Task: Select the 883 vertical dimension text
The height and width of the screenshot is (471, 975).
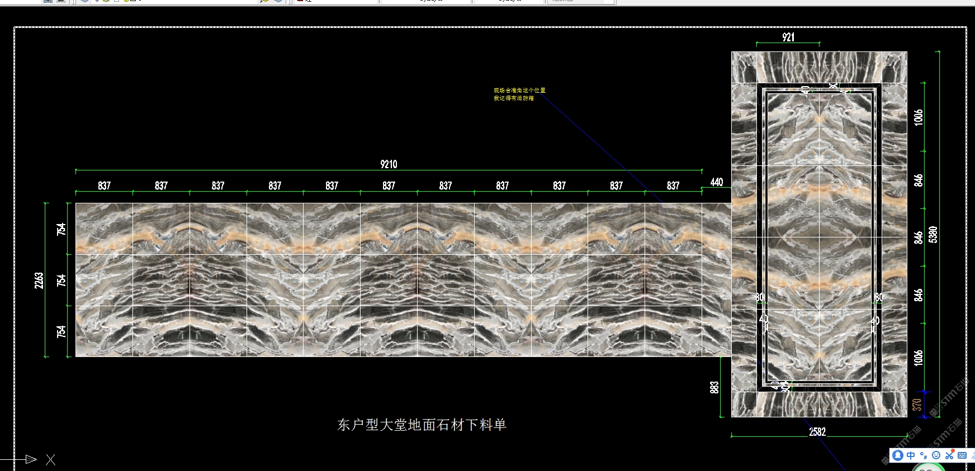Action: coord(714,387)
